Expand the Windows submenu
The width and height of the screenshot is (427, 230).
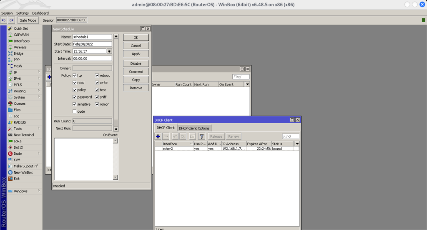39,191
